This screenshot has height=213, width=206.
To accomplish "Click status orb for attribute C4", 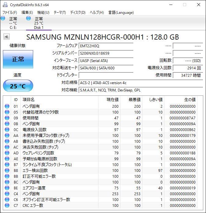I will 7,194.
